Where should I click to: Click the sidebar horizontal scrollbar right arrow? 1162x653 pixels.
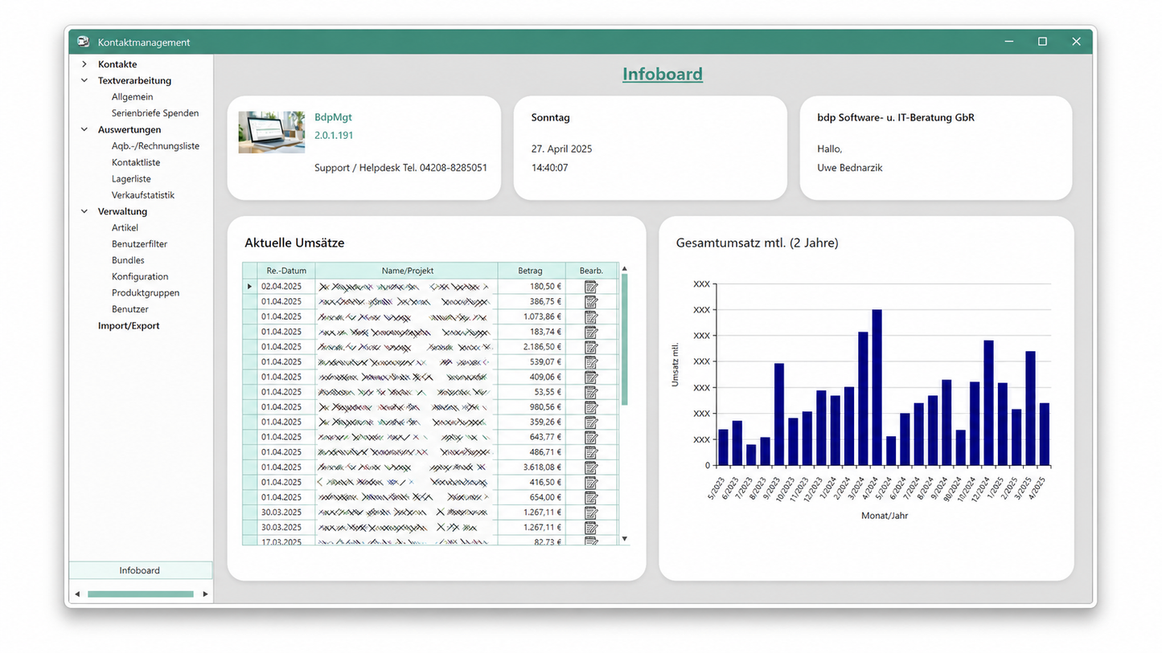pos(205,594)
